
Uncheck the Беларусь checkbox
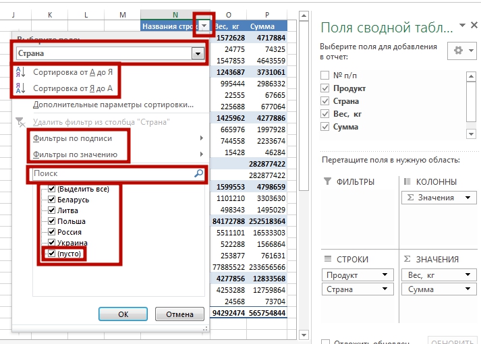click(51, 200)
